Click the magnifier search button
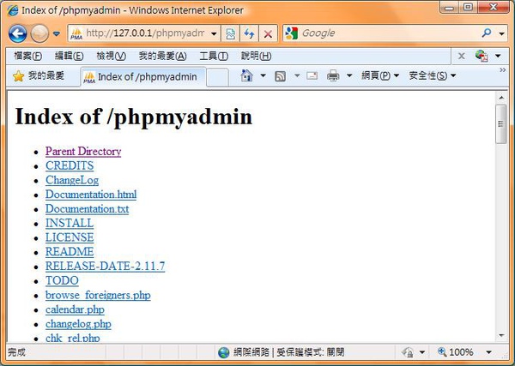515x366 pixels. click(x=487, y=33)
